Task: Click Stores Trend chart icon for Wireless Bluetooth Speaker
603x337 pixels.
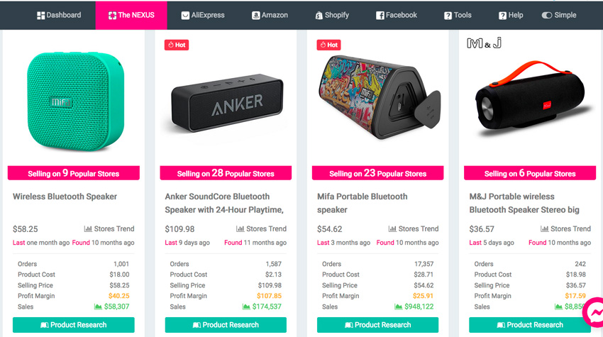Action: pyautogui.click(x=89, y=229)
